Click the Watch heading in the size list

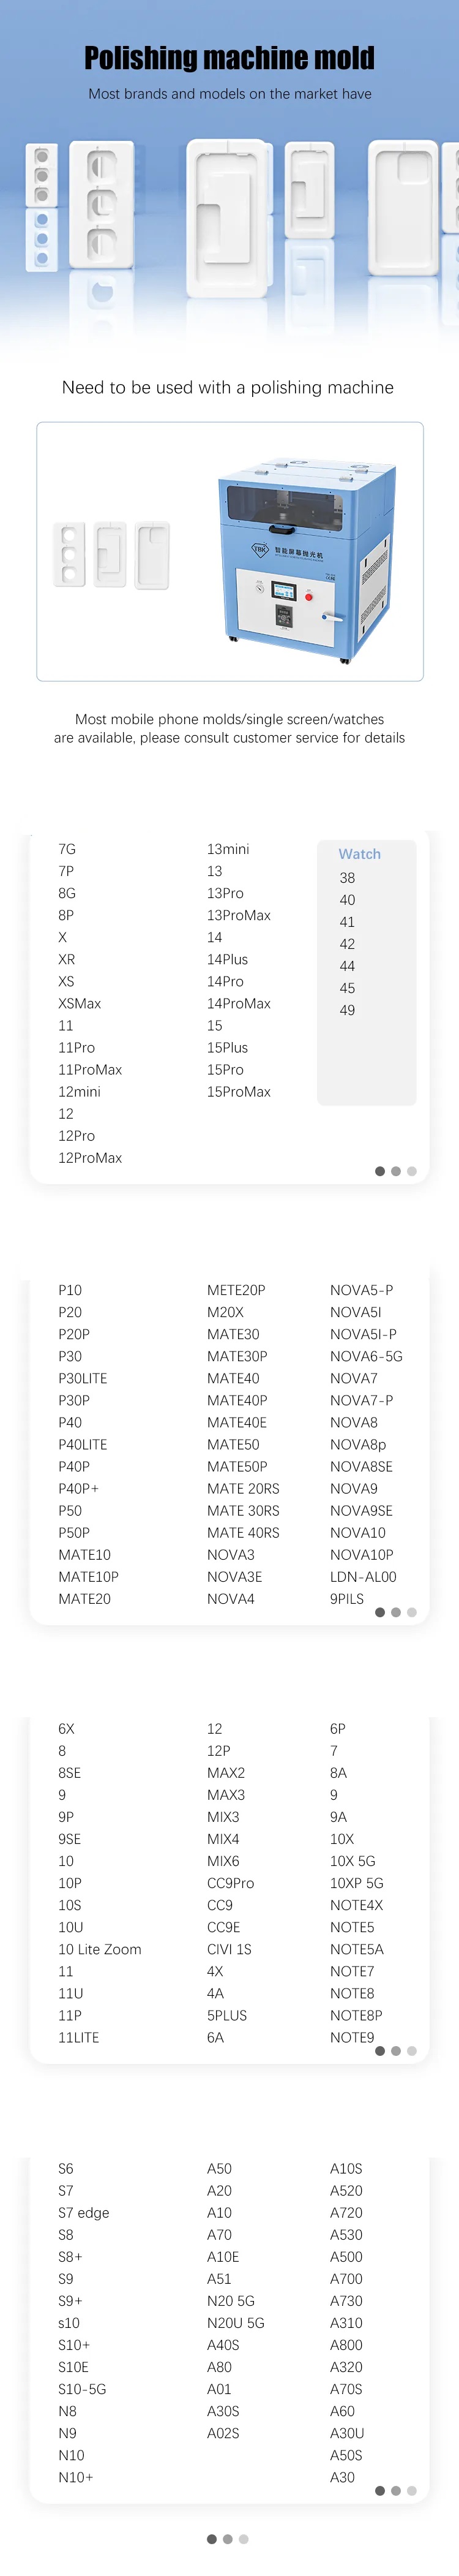359,854
